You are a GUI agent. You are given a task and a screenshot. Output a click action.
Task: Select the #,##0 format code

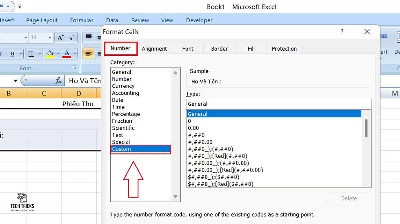point(196,135)
